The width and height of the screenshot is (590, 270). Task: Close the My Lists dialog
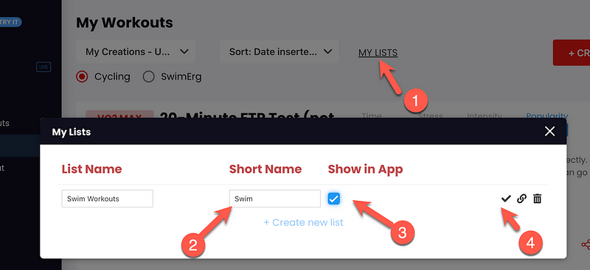click(x=549, y=132)
